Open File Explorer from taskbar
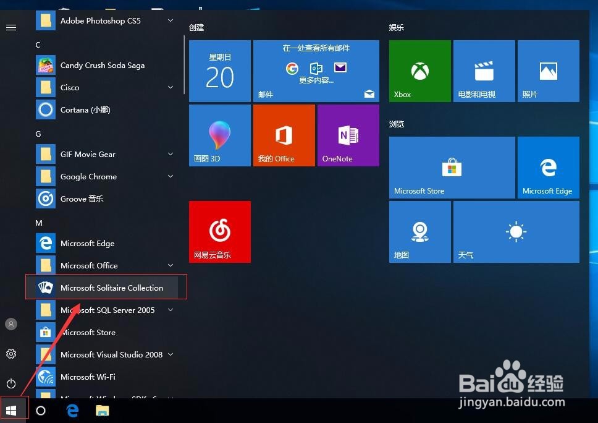Image resolution: width=598 pixels, height=423 pixels. (102, 411)
